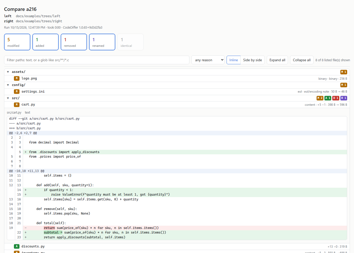The height and width of the screenshot is (253, 354).
Task: Click the raise ValueError added line
Action: coord(177,195)
